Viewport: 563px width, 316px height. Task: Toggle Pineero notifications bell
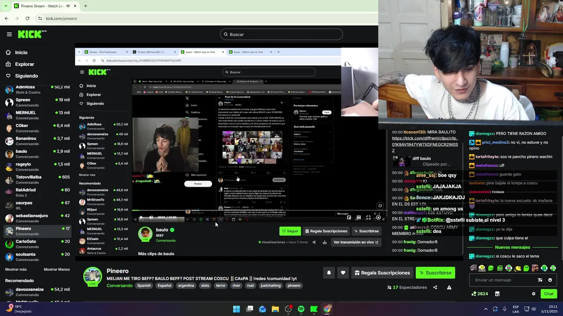click(329, 273)
